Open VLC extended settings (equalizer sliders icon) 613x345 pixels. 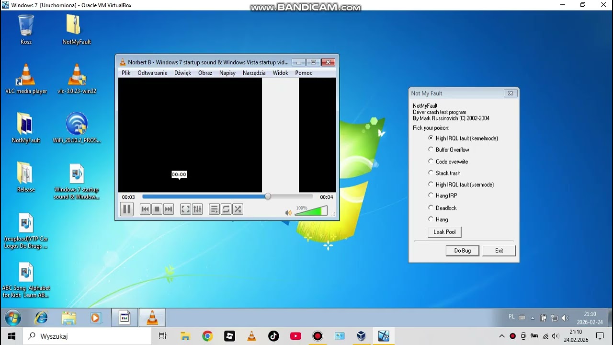coord(197,209)
